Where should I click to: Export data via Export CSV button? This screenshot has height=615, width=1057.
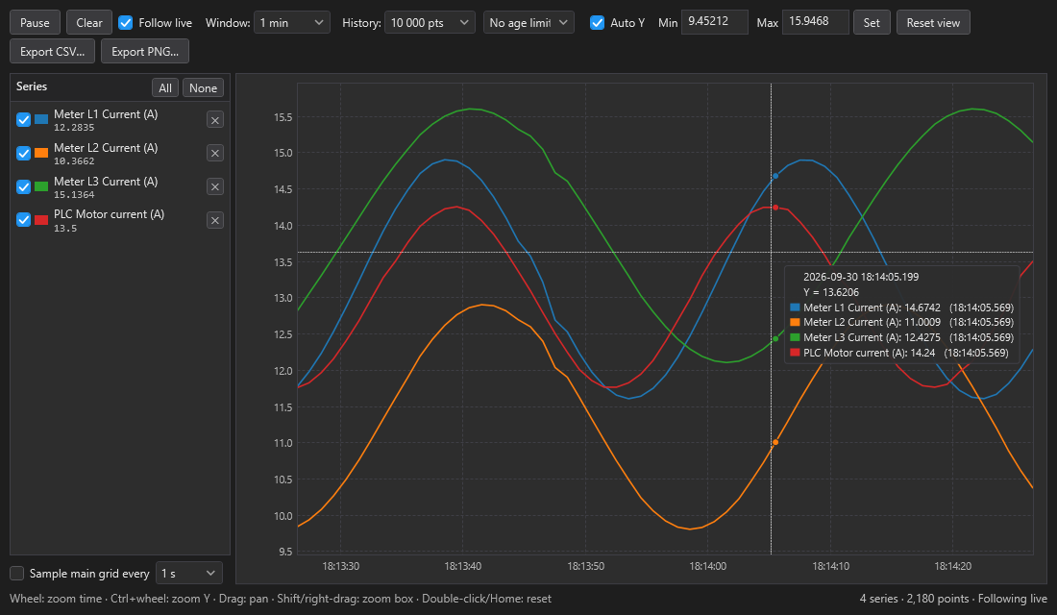tap(53, 52)
